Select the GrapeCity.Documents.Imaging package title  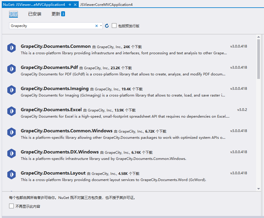[55, 89]
